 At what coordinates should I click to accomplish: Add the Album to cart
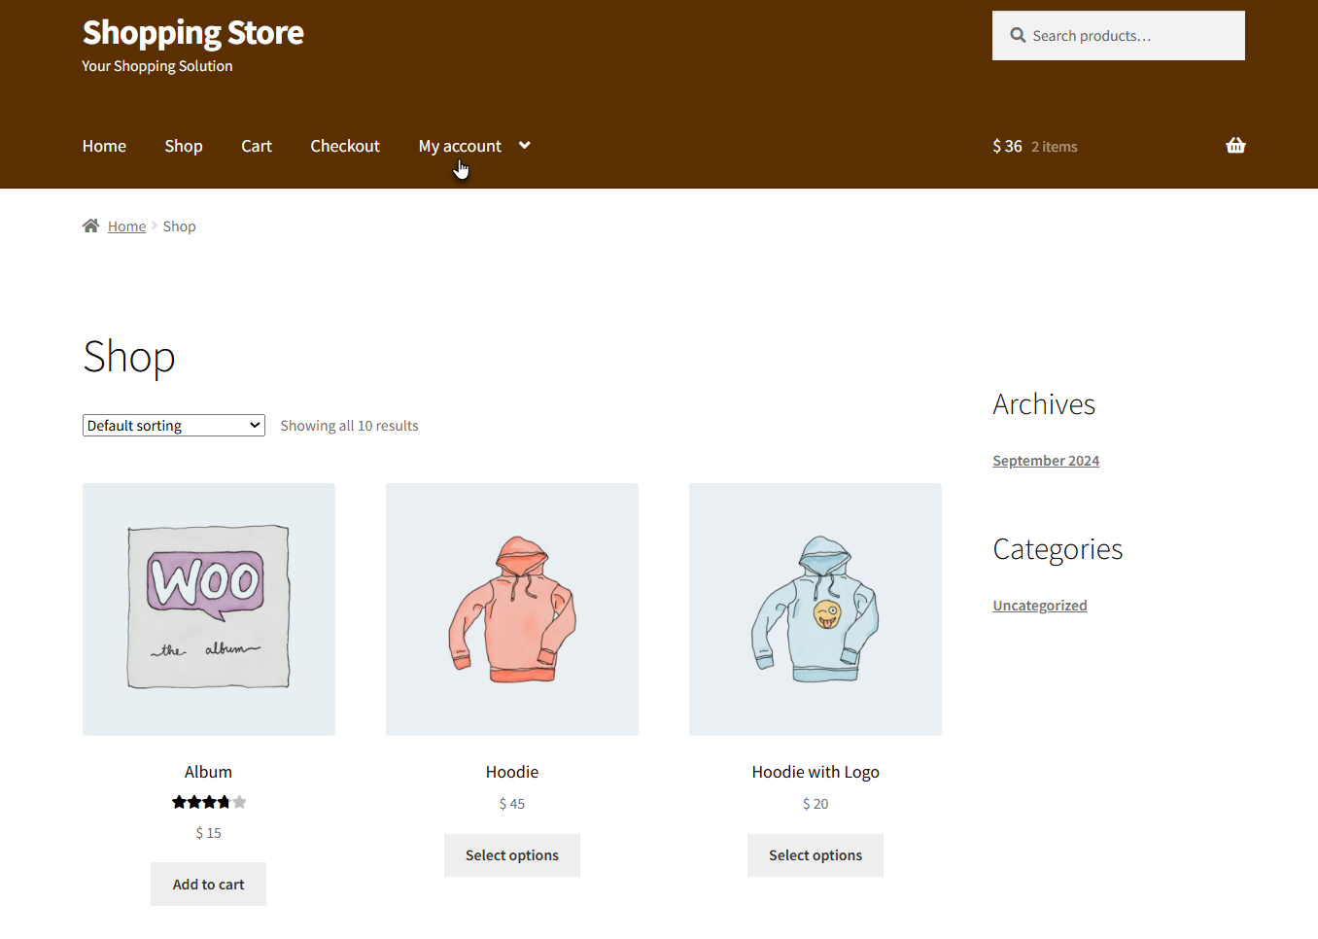pos(208,885)
